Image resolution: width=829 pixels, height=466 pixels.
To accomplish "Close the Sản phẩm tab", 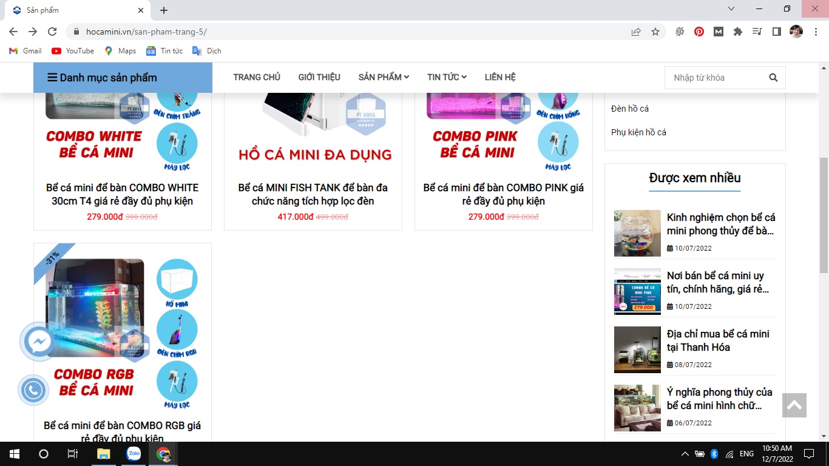I will click(x=141, y=10).
